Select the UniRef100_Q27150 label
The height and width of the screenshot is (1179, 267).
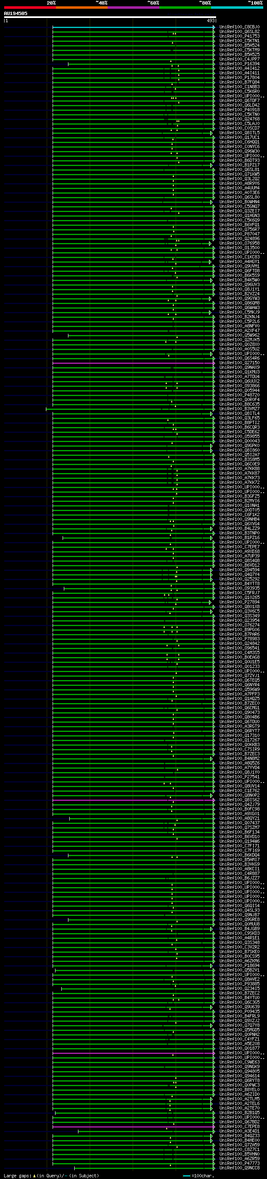tap(239, 363)
